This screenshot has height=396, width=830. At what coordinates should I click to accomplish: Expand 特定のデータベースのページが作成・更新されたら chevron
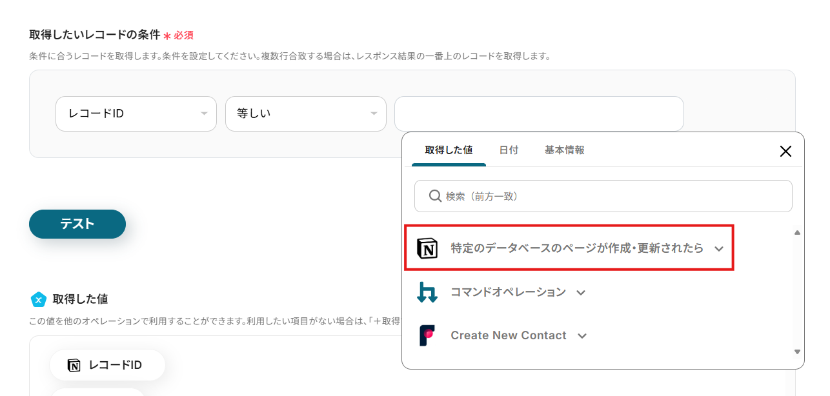point(719,249)
